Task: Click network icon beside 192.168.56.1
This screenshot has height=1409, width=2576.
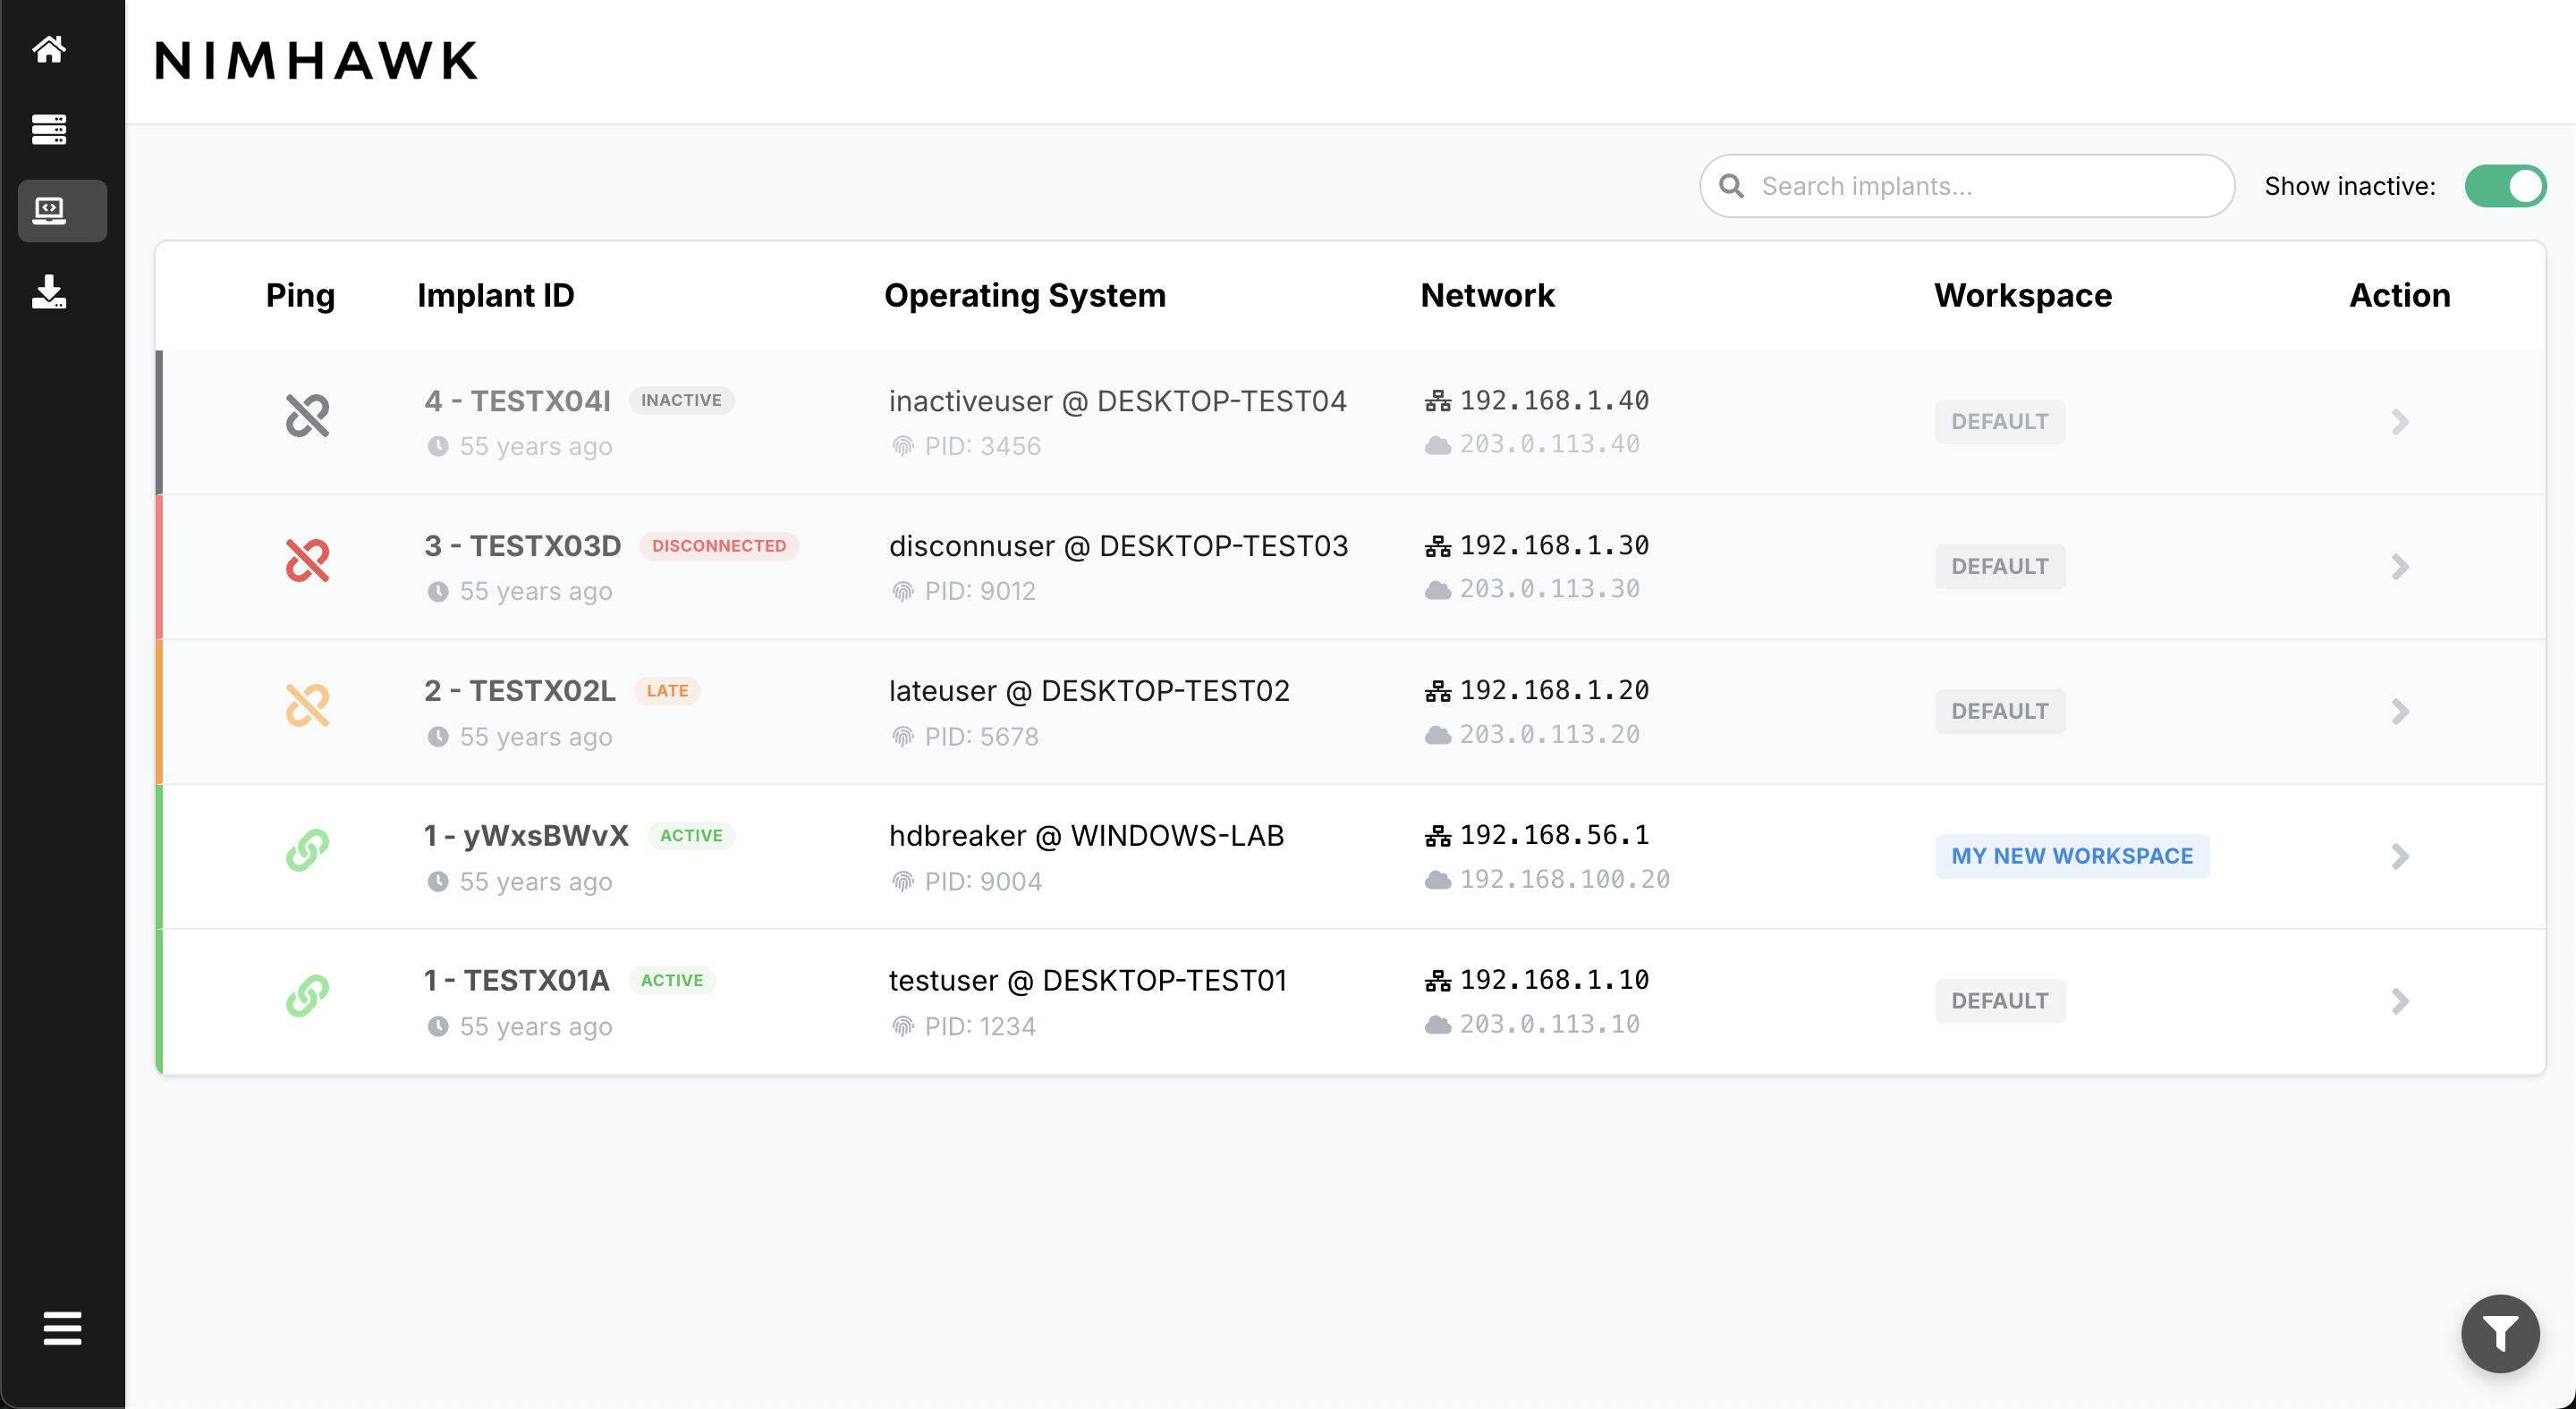Action: [1438, 835]
